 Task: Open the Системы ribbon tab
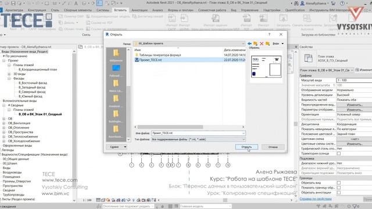[103, 10]
